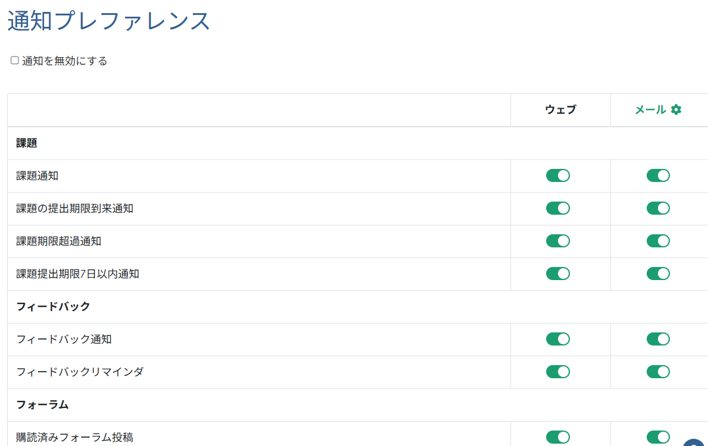Image resolution: width=708 pixels, height=446 pixels.
Task: Turn off ウェブ for 課題期限超過通知
Action: click(557, 241)
